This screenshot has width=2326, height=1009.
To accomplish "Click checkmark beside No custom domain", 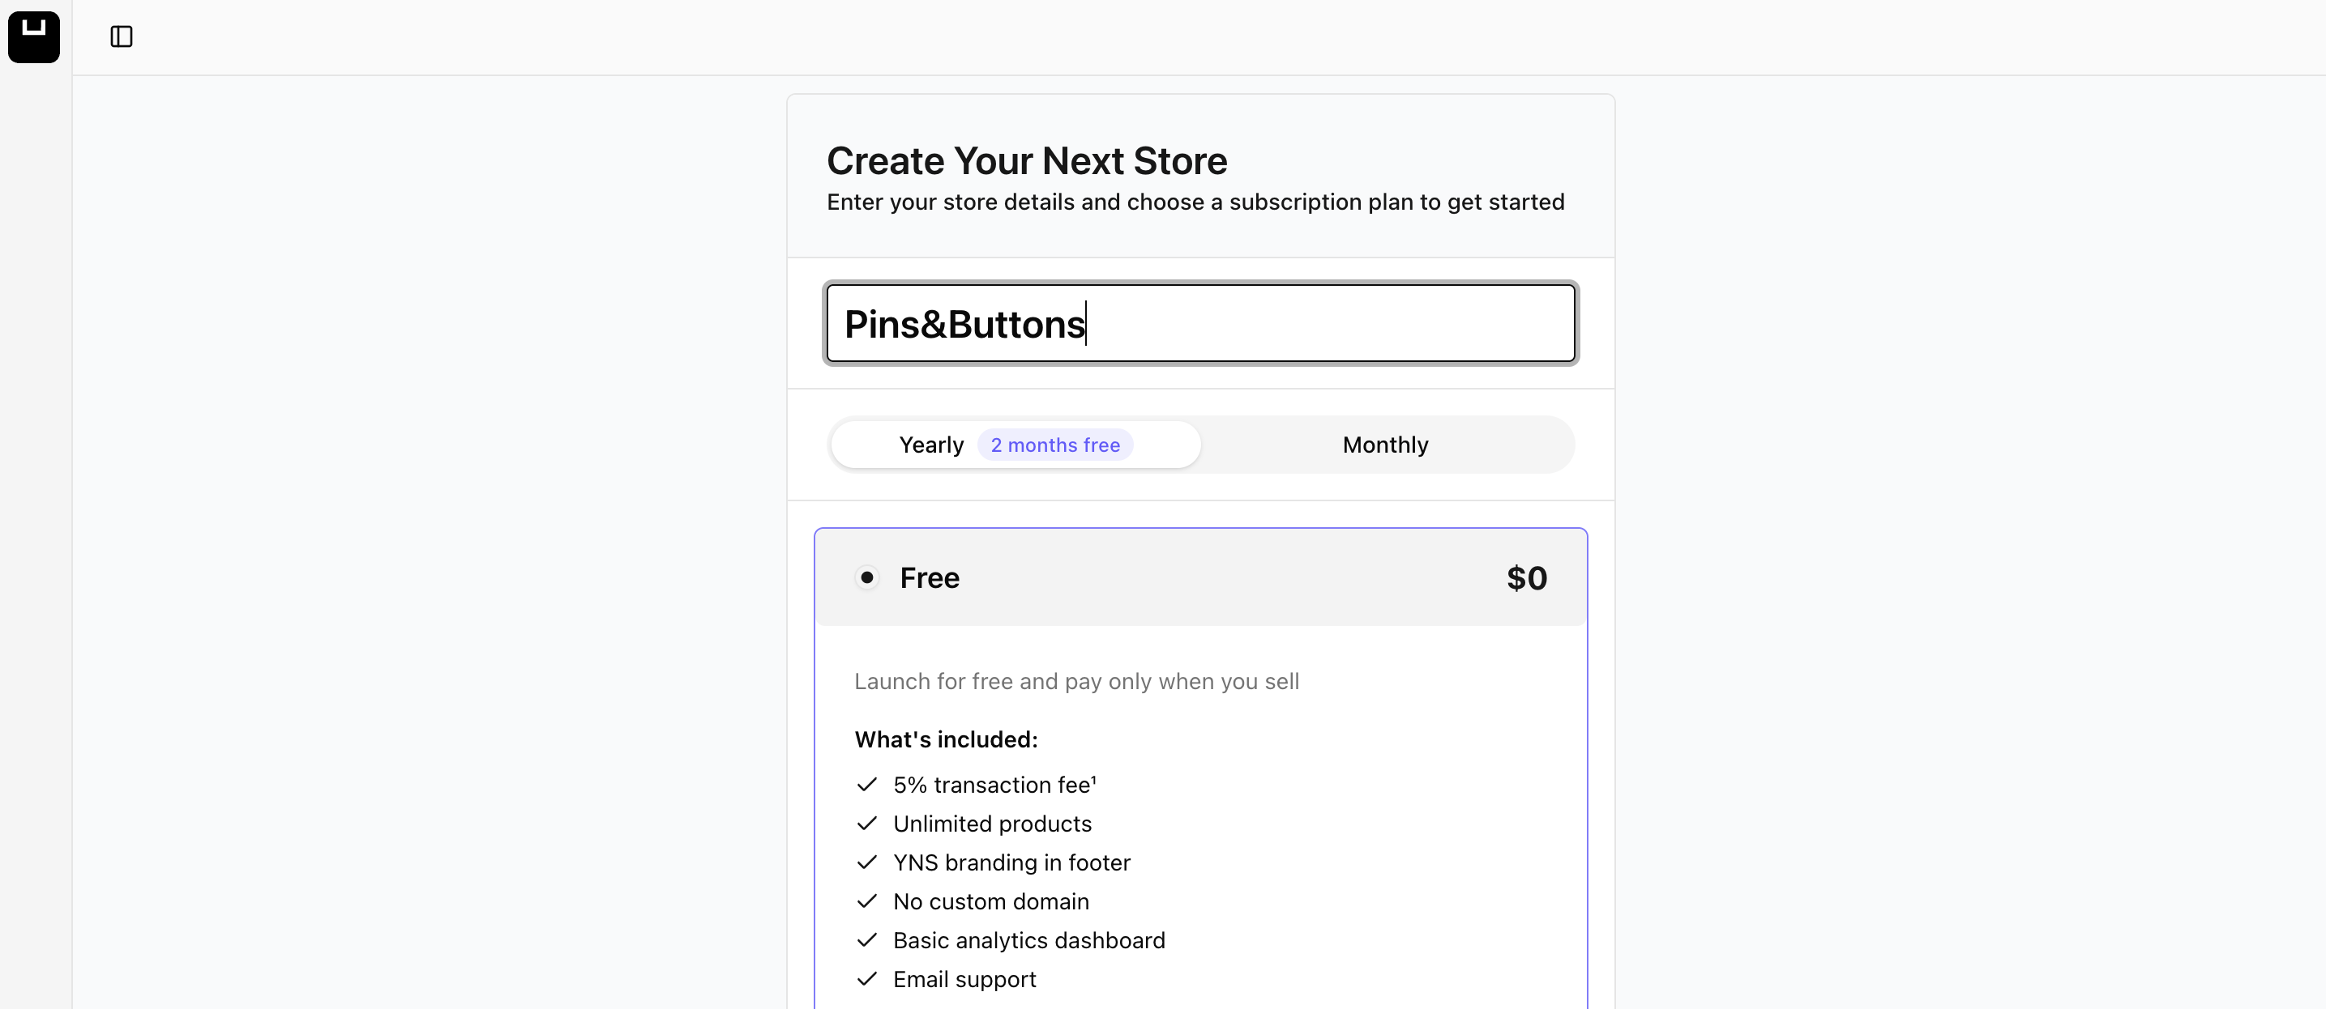I will [x=867, y=901].
